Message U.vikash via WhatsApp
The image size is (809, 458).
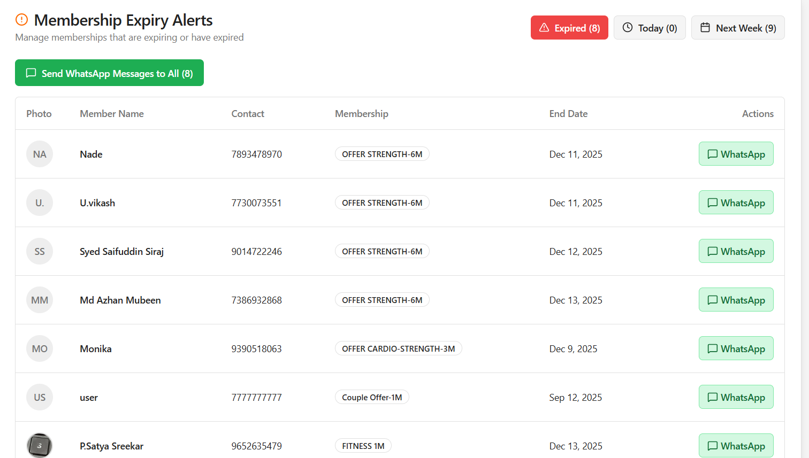tap(736, 203)
